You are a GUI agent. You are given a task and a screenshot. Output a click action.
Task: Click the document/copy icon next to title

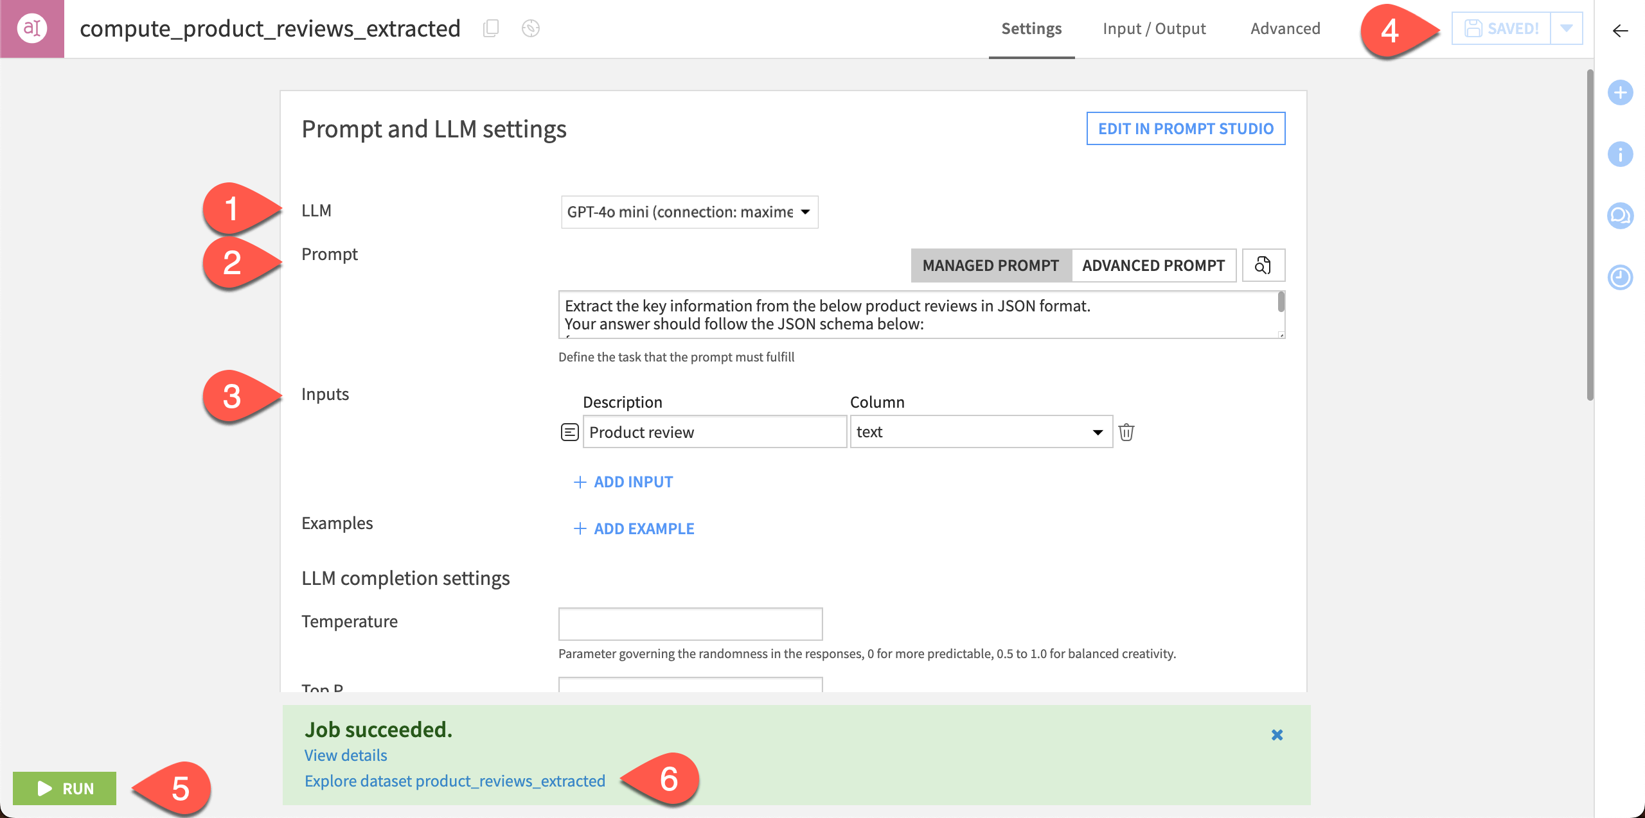coord(491,28)
